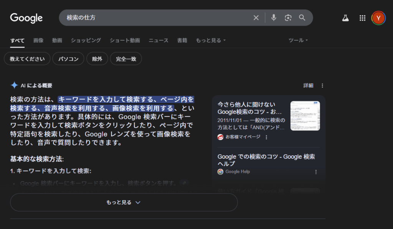This screenshot has width=393, height=229.
Task: Open Google Lens image search icon
Action: [x=288, y=18]
